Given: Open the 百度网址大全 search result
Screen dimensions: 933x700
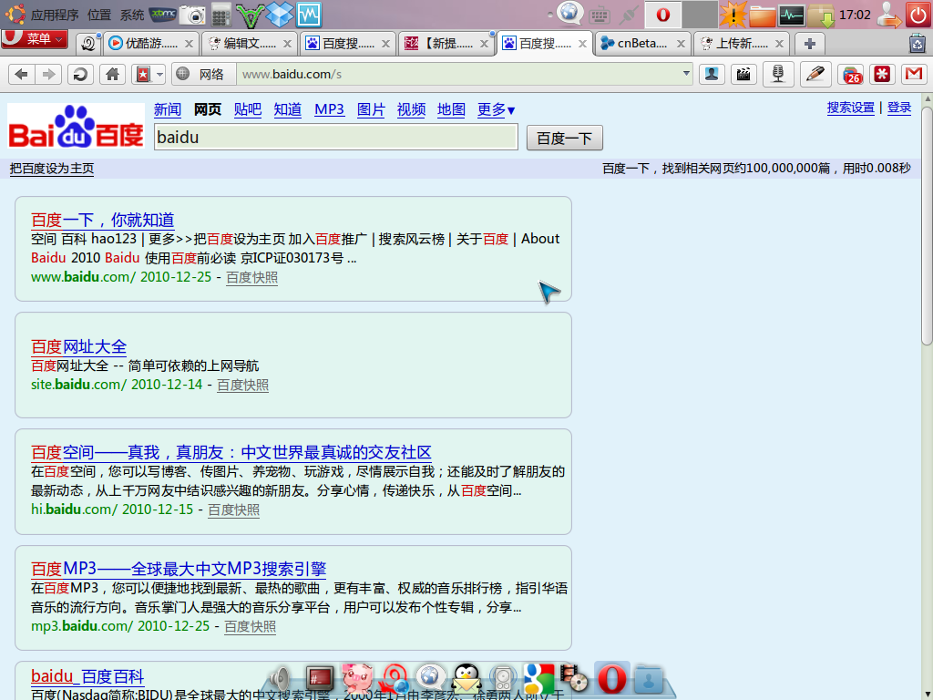Looking at the screenshot, I should 79,346.
